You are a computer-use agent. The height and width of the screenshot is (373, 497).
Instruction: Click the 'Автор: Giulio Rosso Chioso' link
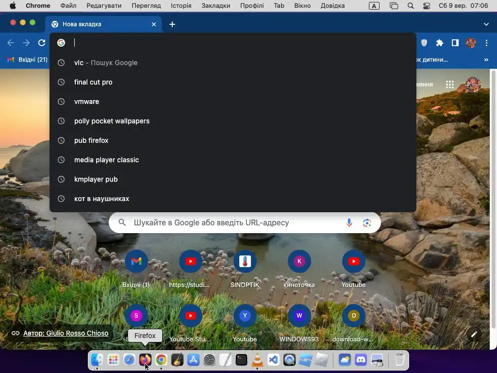(66, 333)
